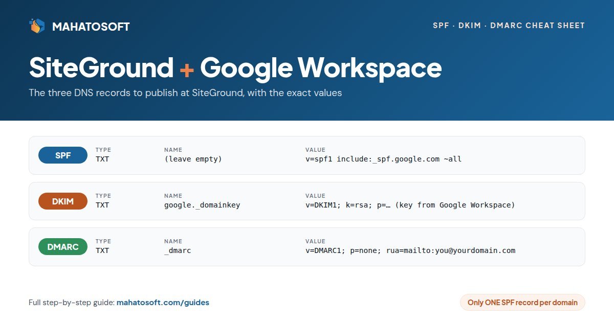Click the "(leave empty)" name value
614x322 pixels.
(193, 159)
